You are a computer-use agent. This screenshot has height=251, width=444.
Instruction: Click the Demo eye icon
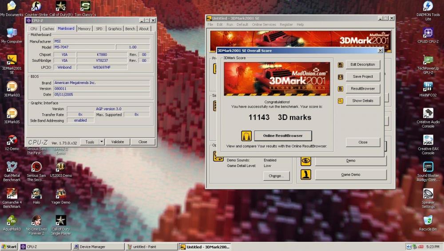[x=305, y=161]
